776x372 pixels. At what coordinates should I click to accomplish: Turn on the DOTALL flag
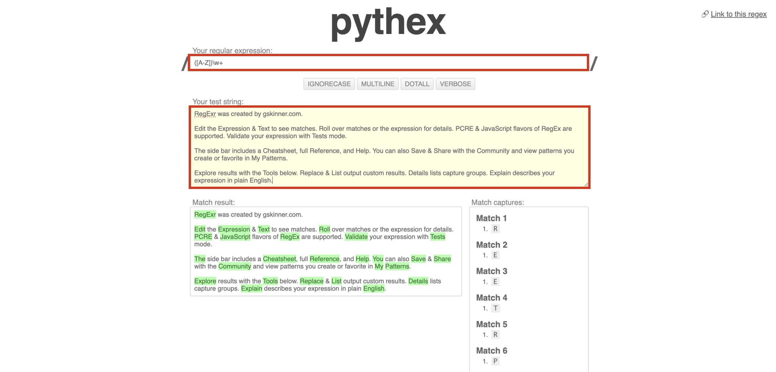click(417, 84)
